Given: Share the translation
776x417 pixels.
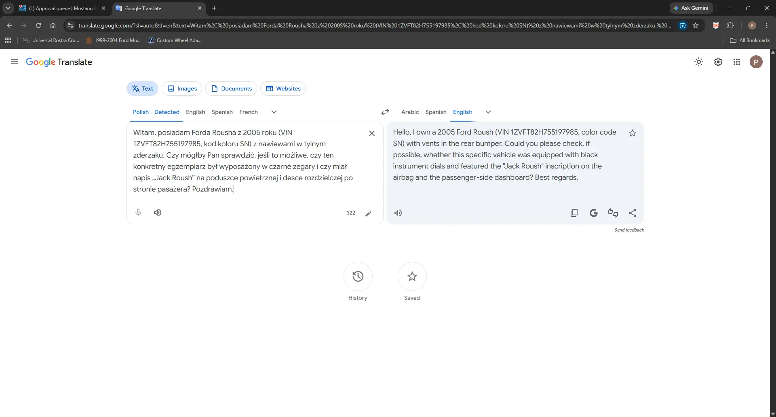Looking at the screenshot, I should [633, 213].
